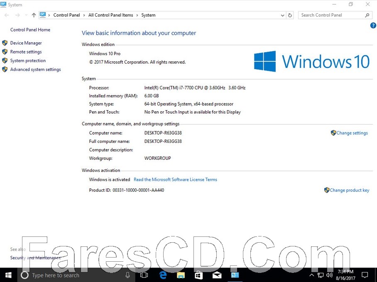Click the WORKGROUP value

[x=157, y=158]
